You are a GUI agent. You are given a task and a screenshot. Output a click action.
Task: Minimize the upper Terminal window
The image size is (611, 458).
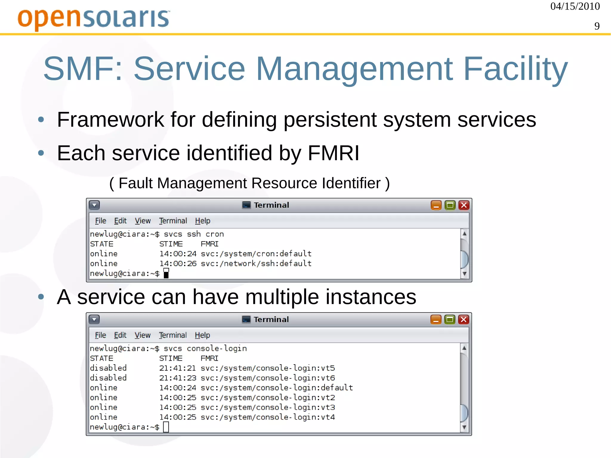436,205
